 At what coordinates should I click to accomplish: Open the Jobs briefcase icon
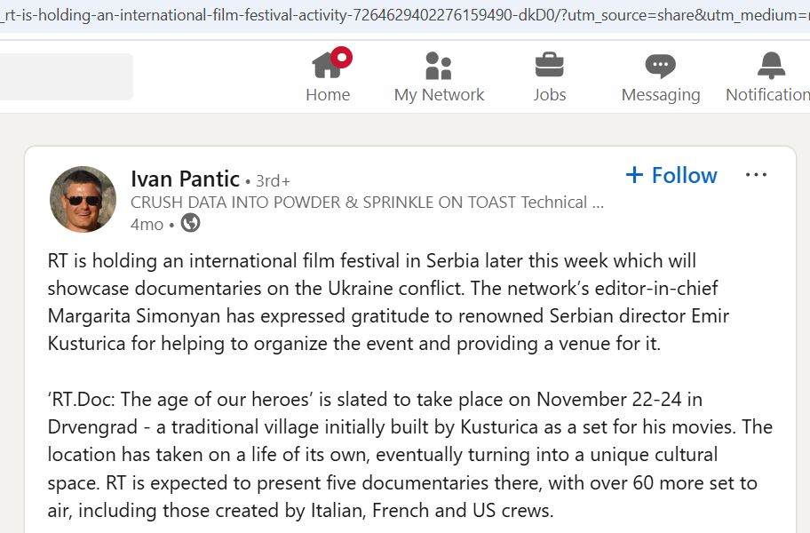549,65
